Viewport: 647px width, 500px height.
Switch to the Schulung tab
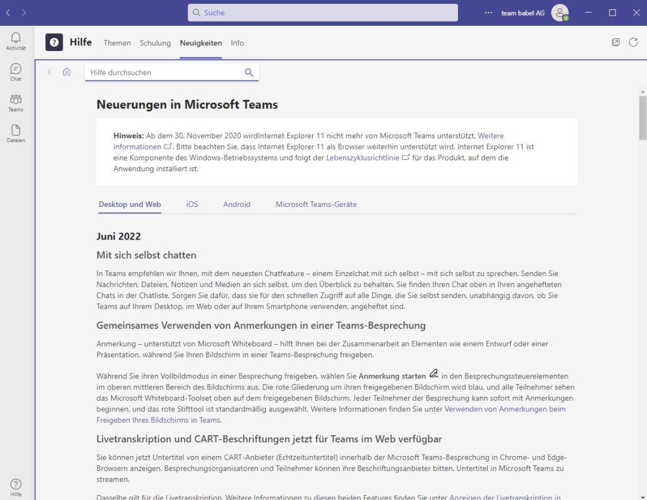pyautogui.click(x=155, y=43)
